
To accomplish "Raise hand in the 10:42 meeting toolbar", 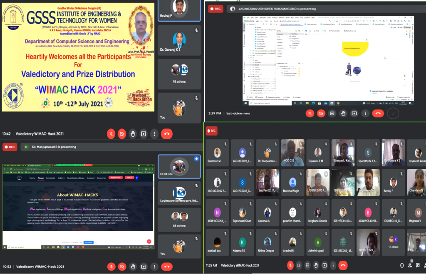I will click(x=132, y=134).
